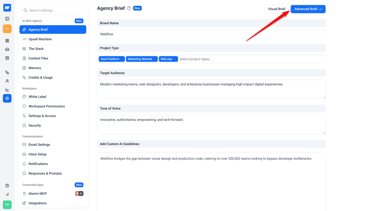Viewport: 370px width, 211px height.
Task: Open Integrations in the sidebar
Action: pos(53,203)
